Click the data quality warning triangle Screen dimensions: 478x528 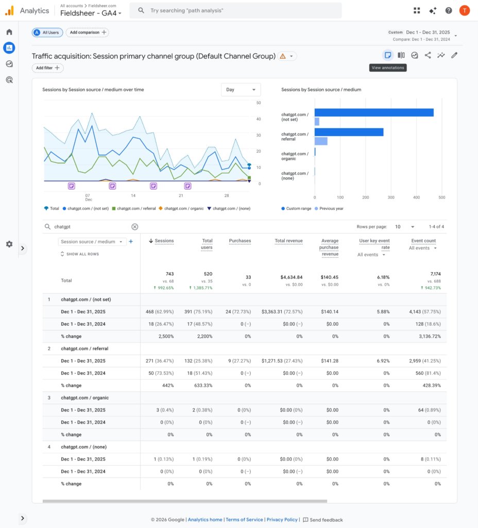(x=283, y=56)
